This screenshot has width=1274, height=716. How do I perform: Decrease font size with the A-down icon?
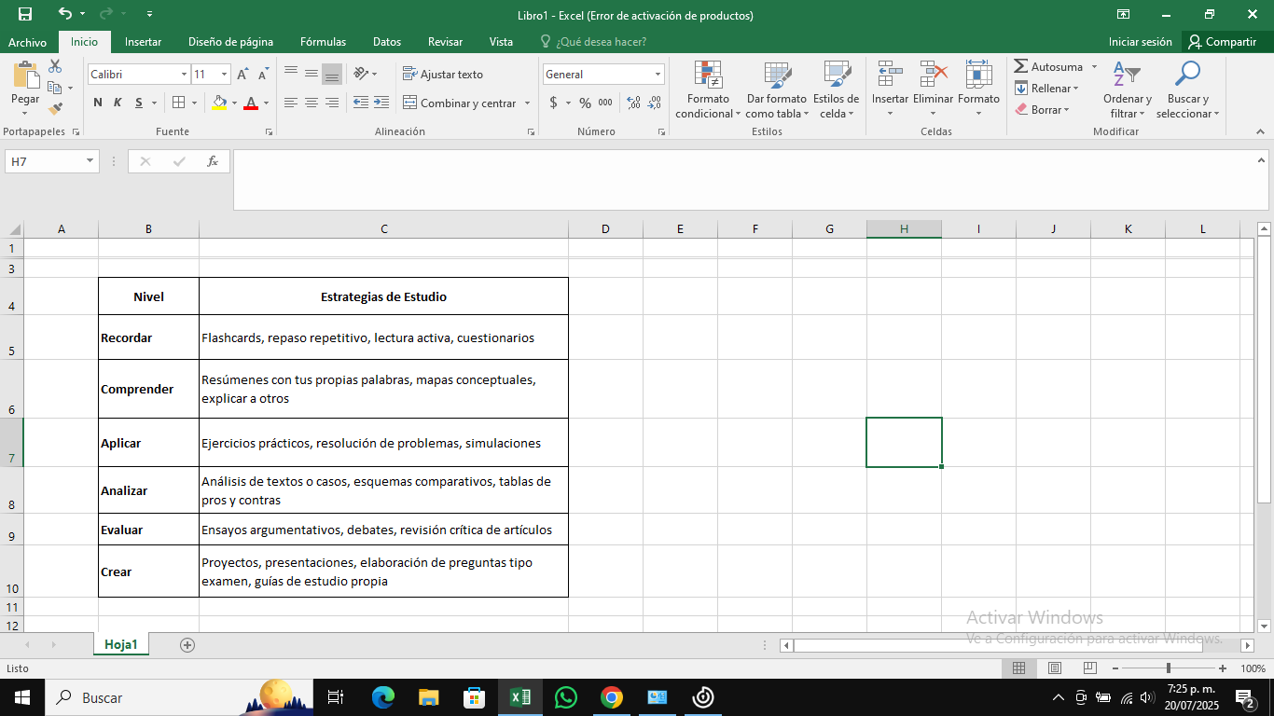[263, 75]
